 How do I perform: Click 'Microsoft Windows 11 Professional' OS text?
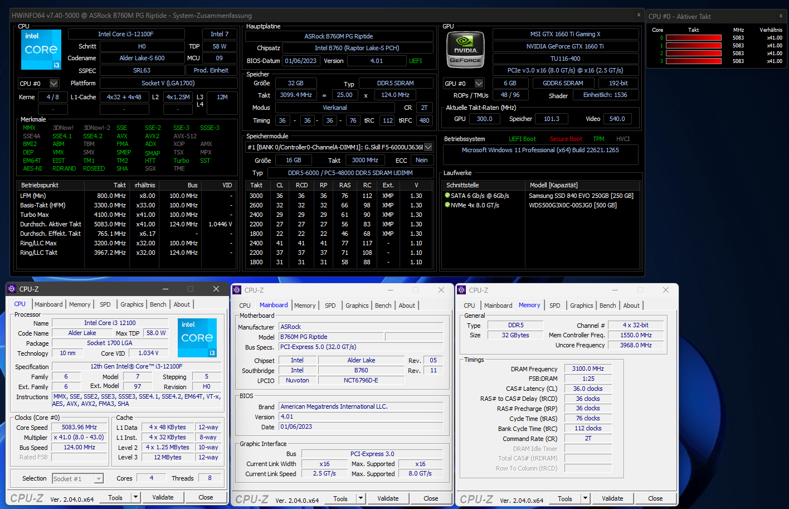click(540, 150)
